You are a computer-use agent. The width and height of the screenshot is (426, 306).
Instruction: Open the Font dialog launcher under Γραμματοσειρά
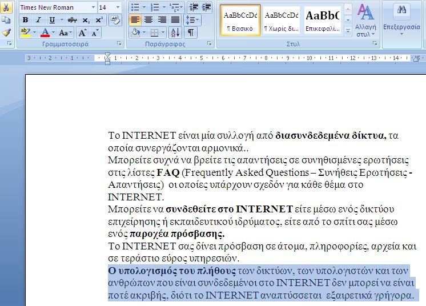[119, 43]
